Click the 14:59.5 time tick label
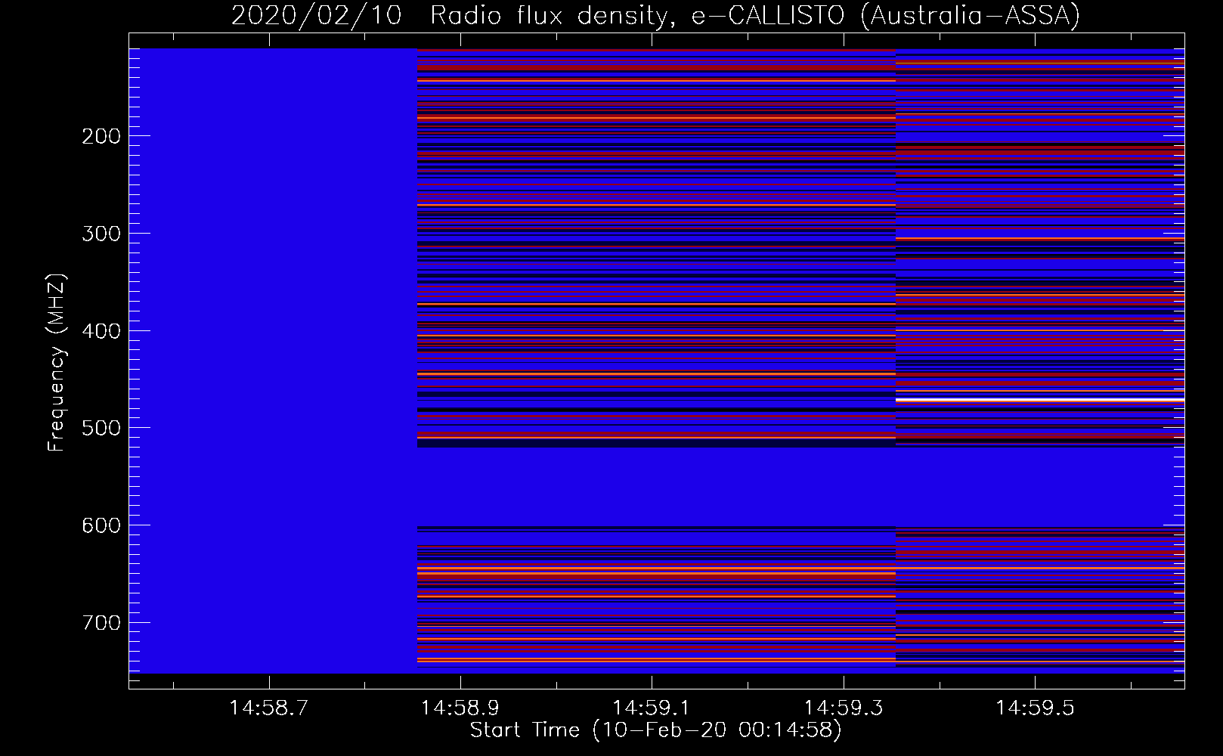The height and width of the screenshot is (756, 1223). (1034, 708)
